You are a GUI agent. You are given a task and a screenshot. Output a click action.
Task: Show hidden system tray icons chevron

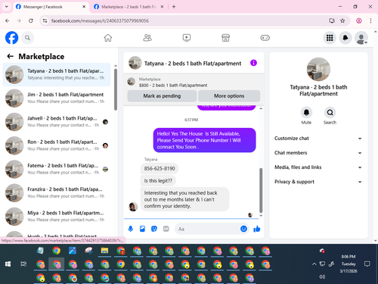pyautogui.click(x=314, y=264)
